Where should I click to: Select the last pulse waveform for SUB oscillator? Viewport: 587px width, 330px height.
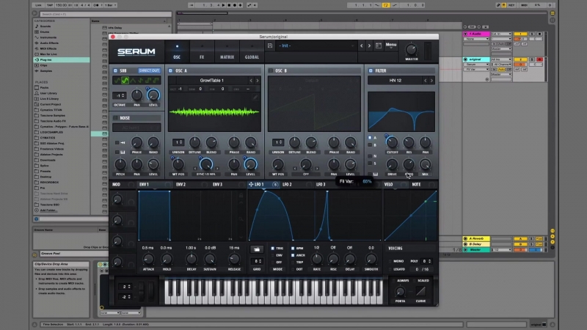(x=156, y=80)
